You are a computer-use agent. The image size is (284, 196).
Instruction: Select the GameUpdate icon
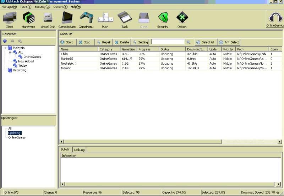67,18
